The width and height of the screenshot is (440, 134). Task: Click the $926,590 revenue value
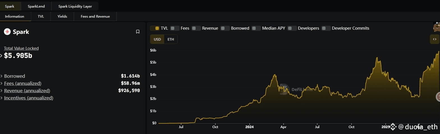(129, 91)
